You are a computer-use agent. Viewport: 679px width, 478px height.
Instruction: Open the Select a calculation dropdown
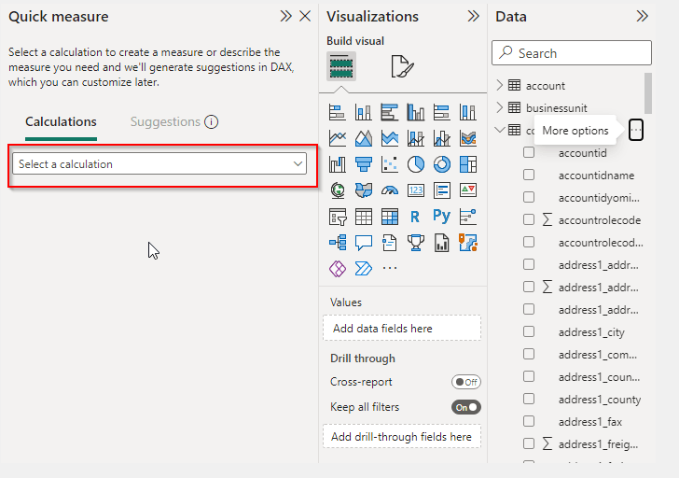pos(161,164)
